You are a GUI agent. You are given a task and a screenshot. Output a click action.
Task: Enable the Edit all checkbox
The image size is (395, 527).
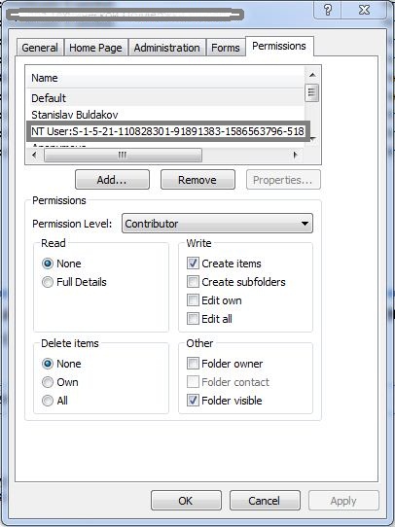tap(193, 318)
